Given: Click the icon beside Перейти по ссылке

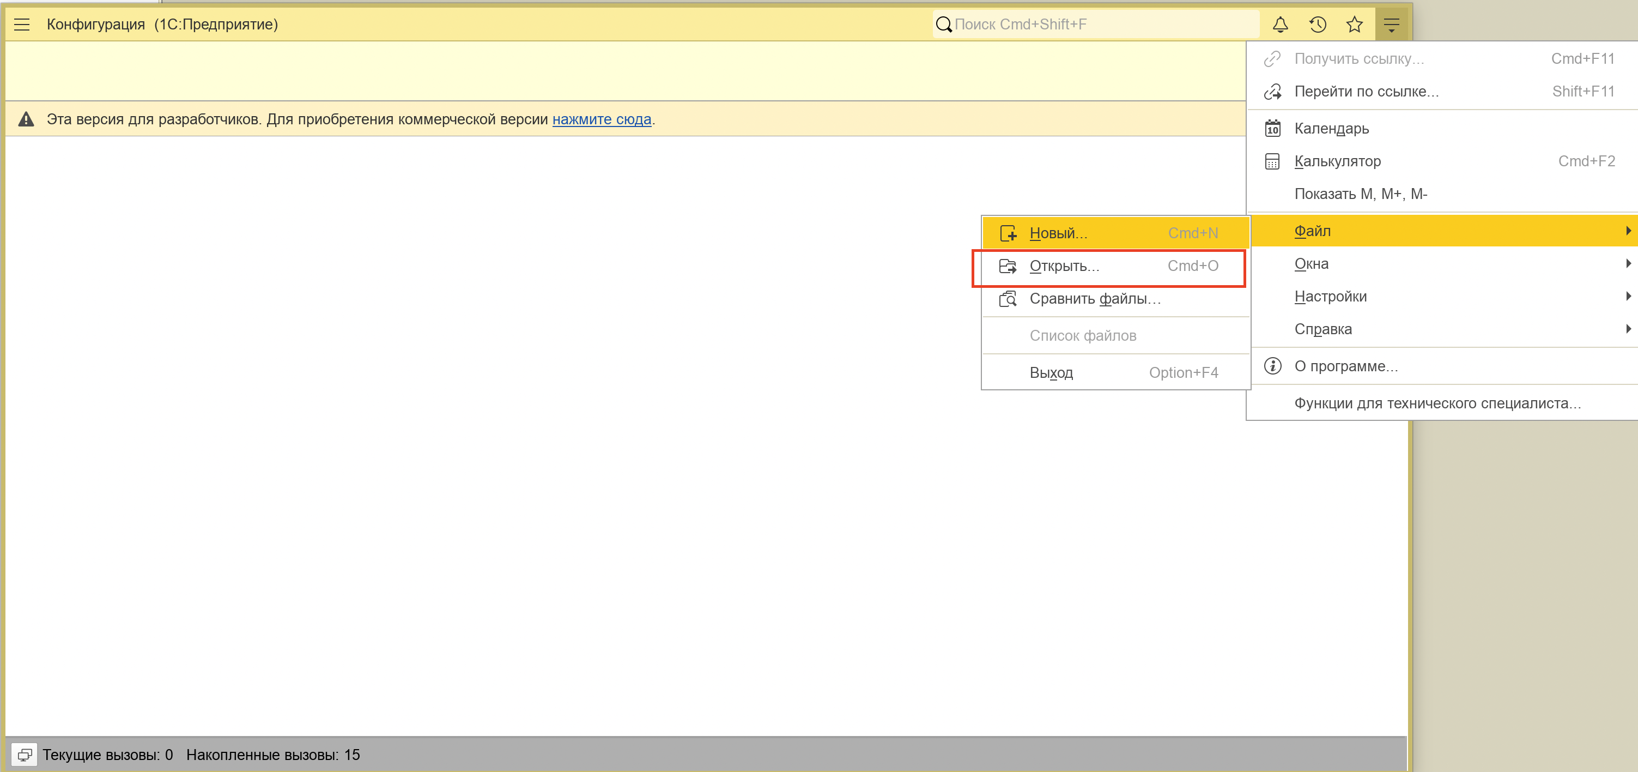Looking at the screenshot, I should pos(1272,92).
